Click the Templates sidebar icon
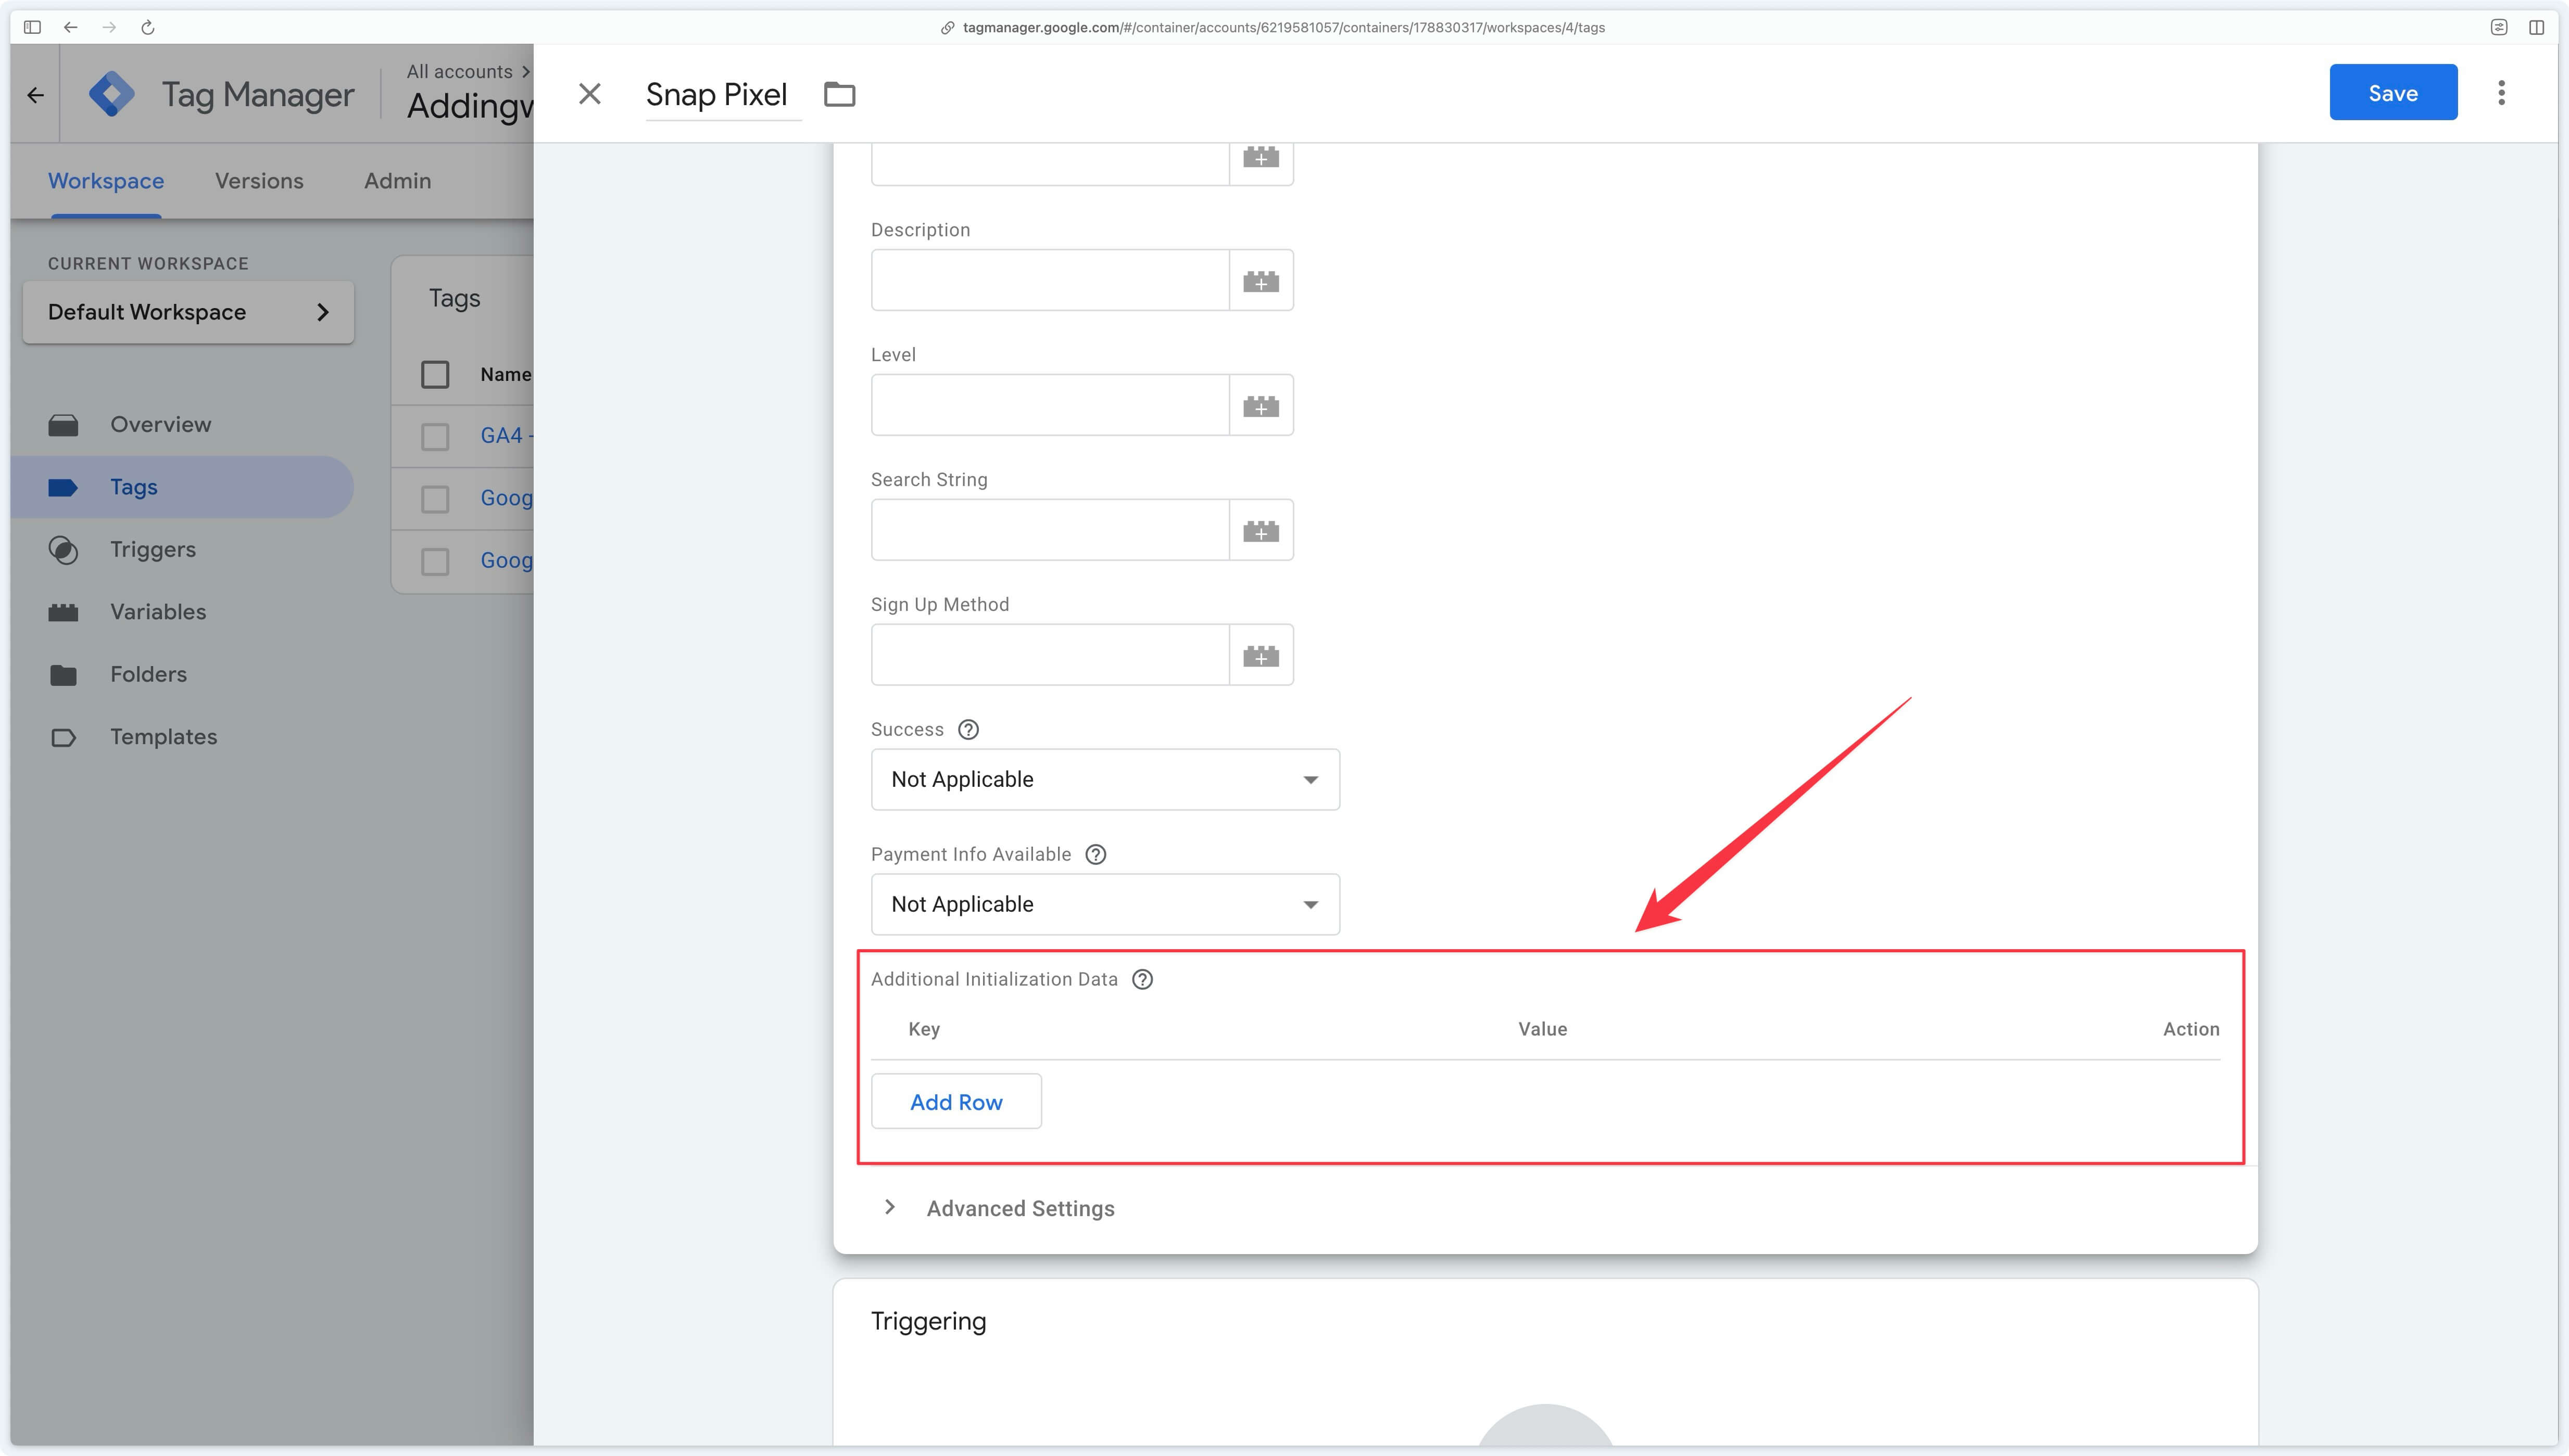This screenshot has width=2569, height=1456. tap(63, 738)
